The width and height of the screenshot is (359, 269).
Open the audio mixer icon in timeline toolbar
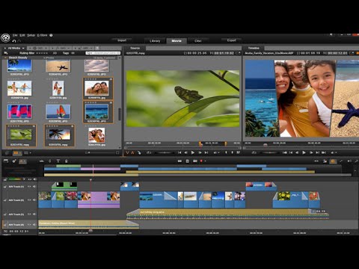pyautogui.click(x=41, y=161)
